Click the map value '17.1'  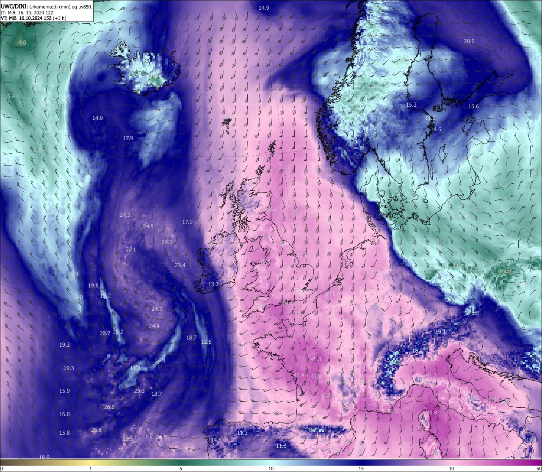[187, 222]
